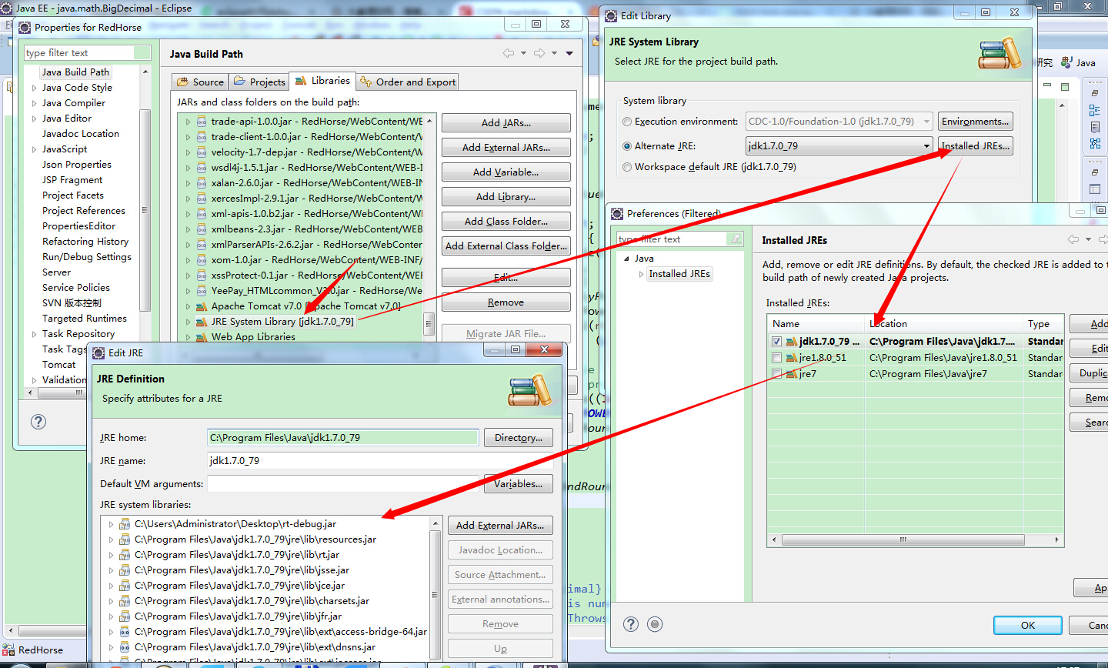The width and height of the screenshot is (1108, 668).
Task: Click the Location column header
Action: click(x=944, y=324)
